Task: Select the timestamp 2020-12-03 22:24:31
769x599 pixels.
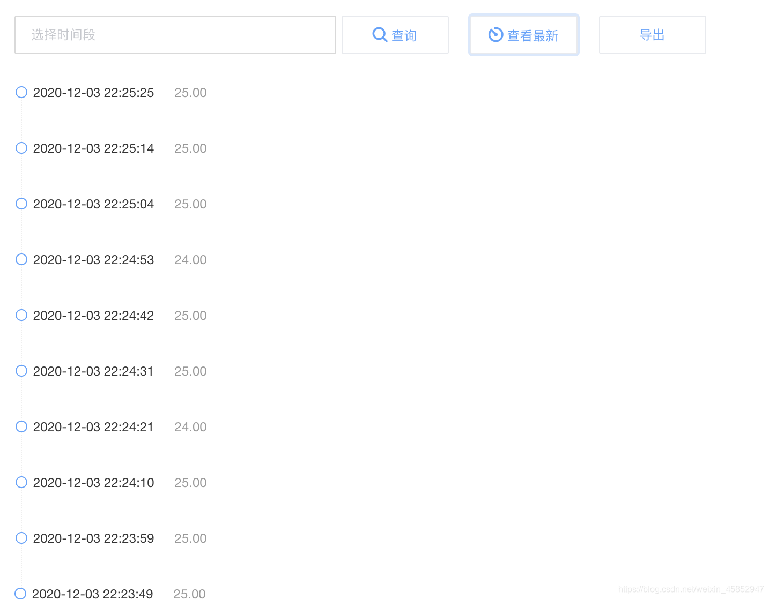Action: pyautogui.click(x=93, y=371)
